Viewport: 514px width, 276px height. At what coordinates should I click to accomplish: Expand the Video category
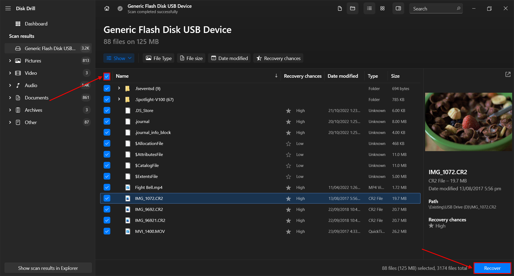tap(10, 73)
